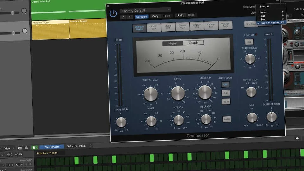The width and height of the screenshot is (304, 171).
Task: Toggle Auto Gain OFF button
Action: 225,85
